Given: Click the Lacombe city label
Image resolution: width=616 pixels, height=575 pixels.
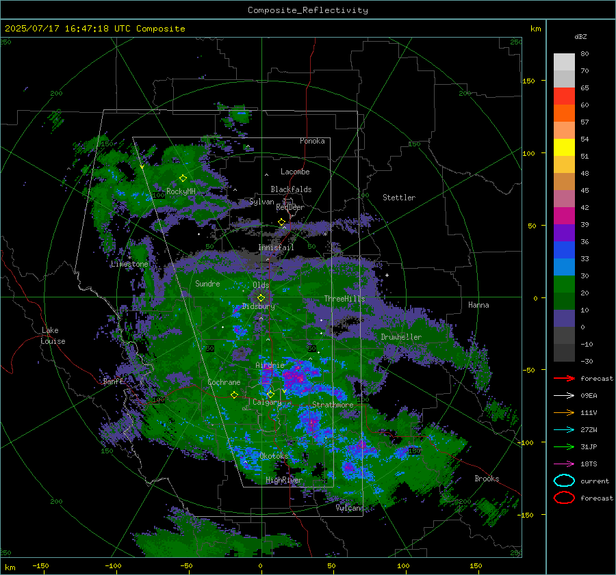Looking at the screenshot, I should point(295,172).
